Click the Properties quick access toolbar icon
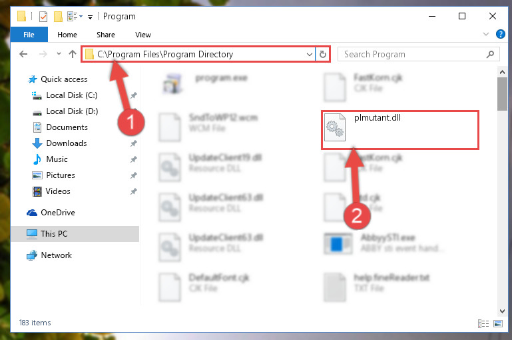 coord(43,17)
